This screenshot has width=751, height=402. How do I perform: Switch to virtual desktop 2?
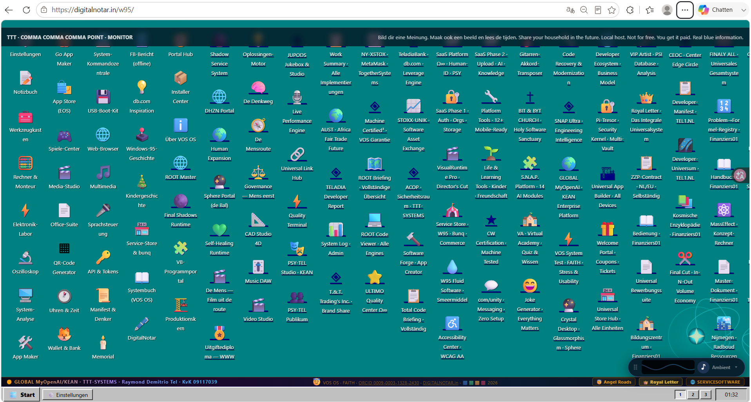pos(693,395)
